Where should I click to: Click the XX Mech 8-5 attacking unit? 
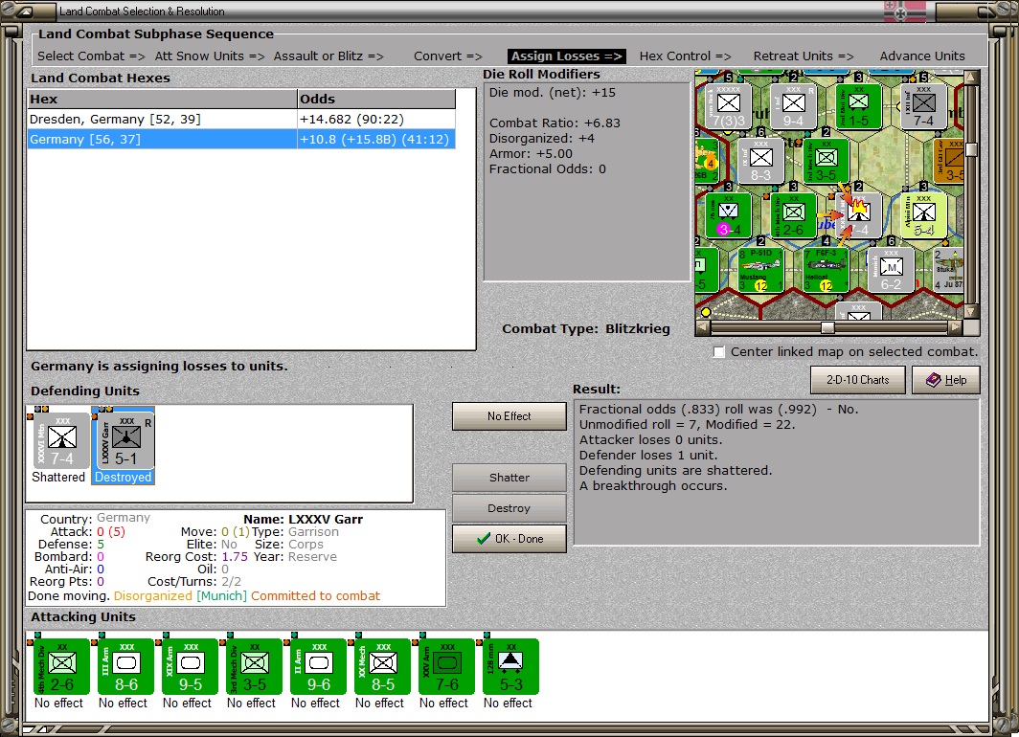[383, 667]
